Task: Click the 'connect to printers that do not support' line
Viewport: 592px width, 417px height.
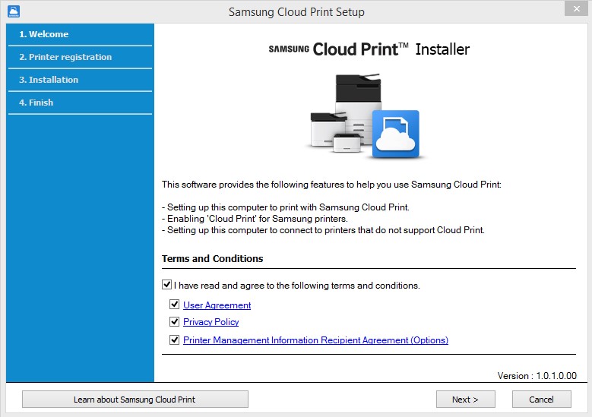Action: (323, 230)
